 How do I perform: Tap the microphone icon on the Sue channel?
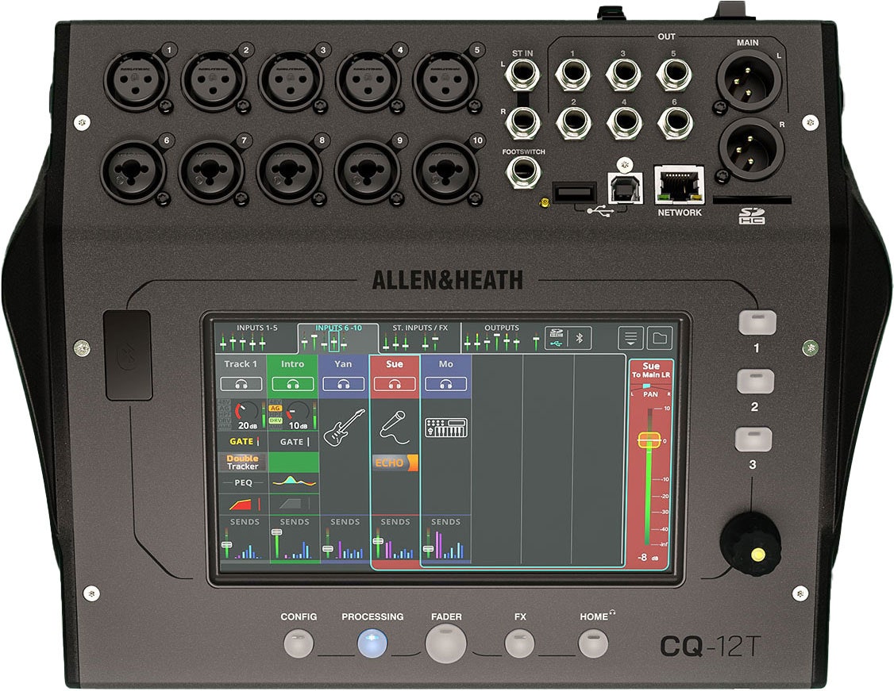(x=395, y=426)
